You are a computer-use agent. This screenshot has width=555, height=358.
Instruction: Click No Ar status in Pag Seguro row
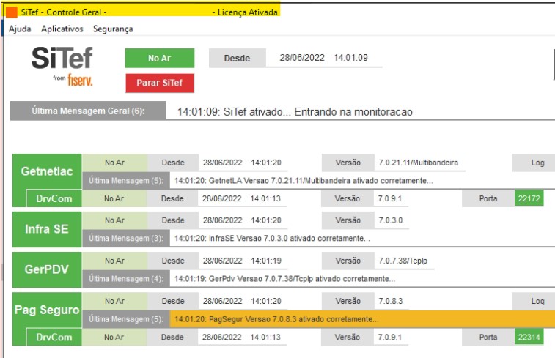coord(114,301)
